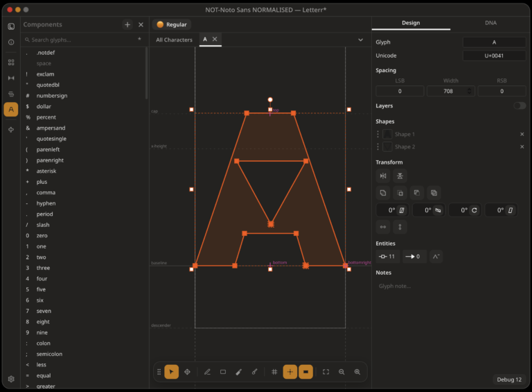
Task: Select the Pen tool in bottom toolbar
Action: pyautogui.click(x=207, y=372)
